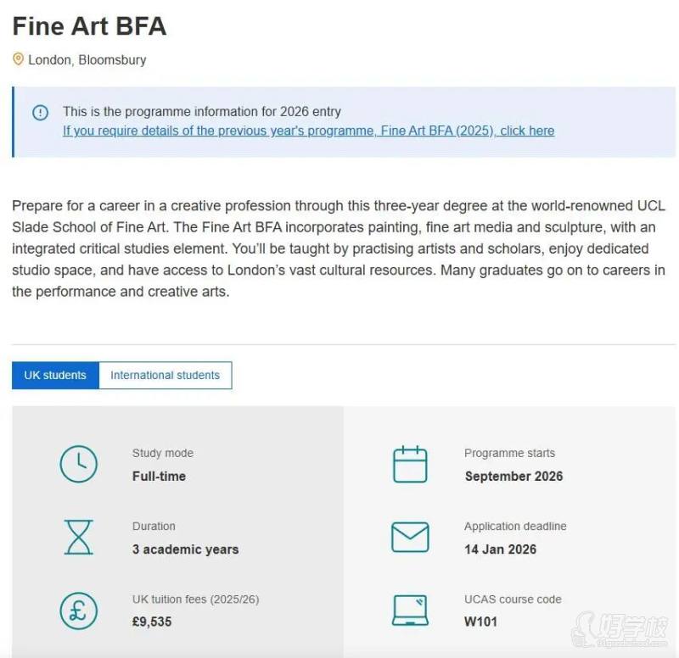Click the 2026 entry programme information notice

click(202, 111)
